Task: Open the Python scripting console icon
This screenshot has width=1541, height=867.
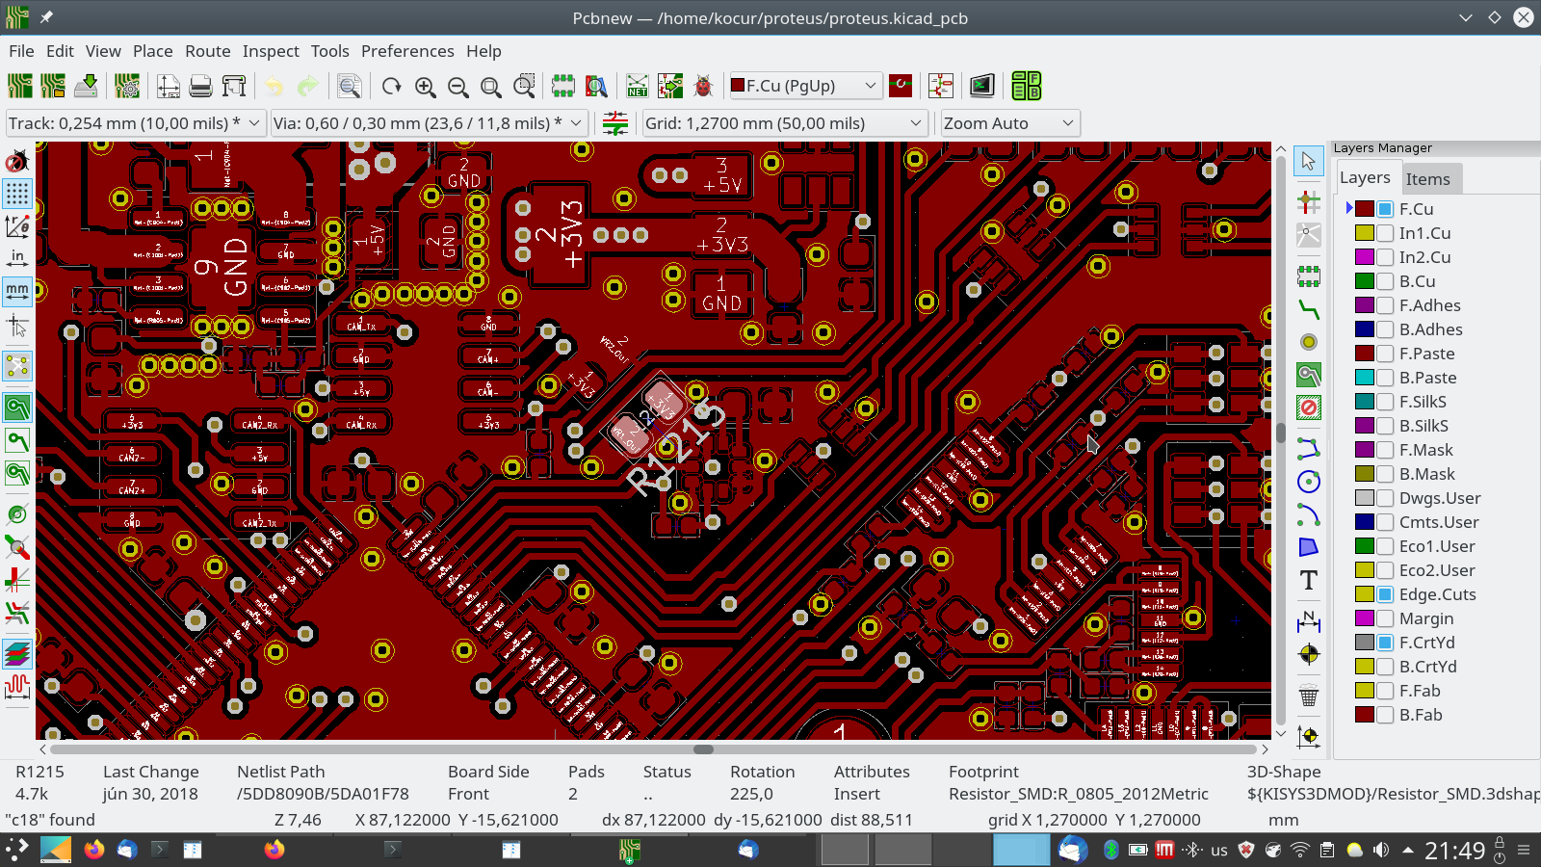Action: pos(981,86)
